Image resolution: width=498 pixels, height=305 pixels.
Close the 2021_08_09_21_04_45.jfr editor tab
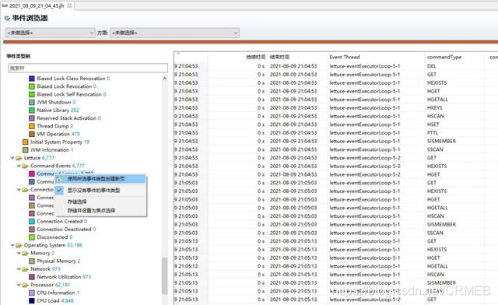(69, 5)
